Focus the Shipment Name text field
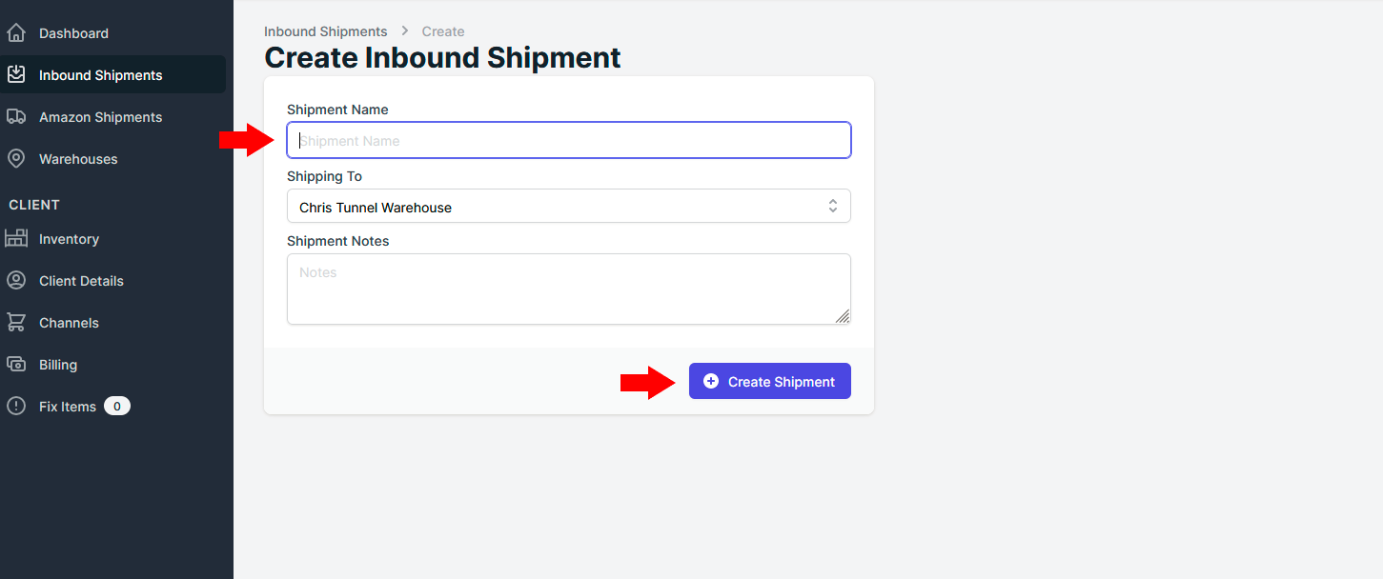 point(568,141)
